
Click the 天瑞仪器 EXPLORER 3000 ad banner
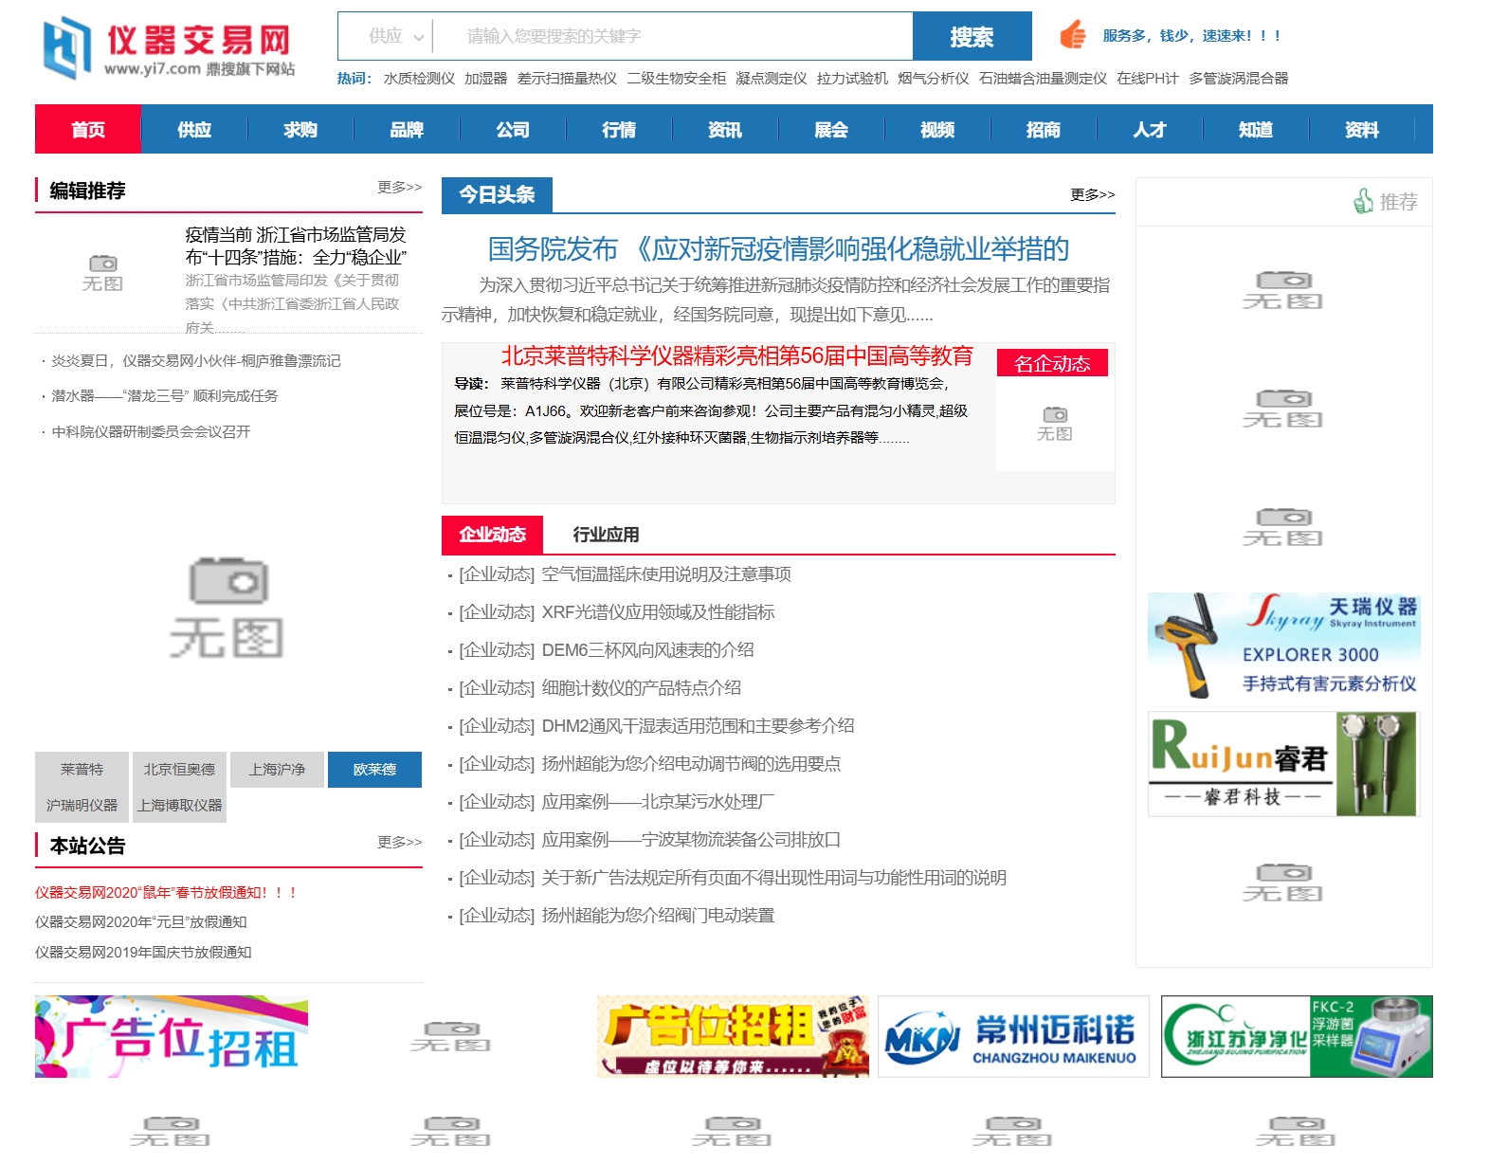(1284, 646)
